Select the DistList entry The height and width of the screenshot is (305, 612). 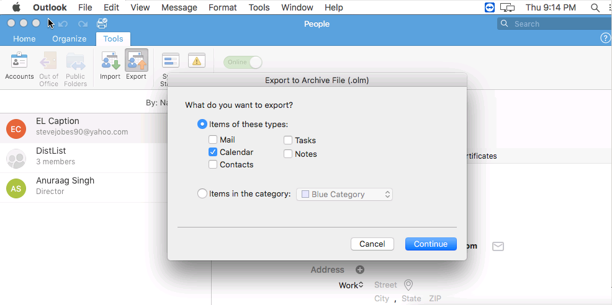click(84, 158)
